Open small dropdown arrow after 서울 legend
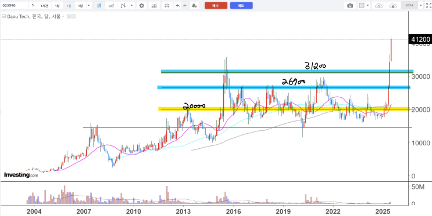 click(x=63, y=16)
